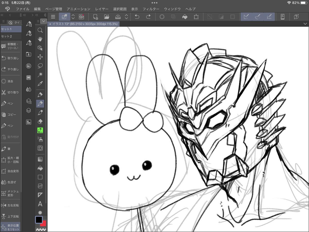Select the Eraser tool
This screenshot has height=232, width=309.
pyautogui.click(x=40, y=121)
